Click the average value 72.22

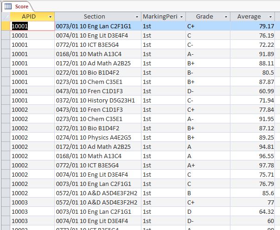pyautogui.click(x=267, y=45)
